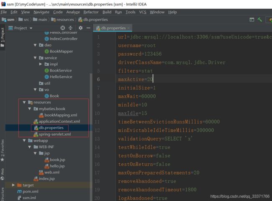Toggle the 1: Project tool window stripe
This screenshot has height=201, width=272.
[3, 37]
